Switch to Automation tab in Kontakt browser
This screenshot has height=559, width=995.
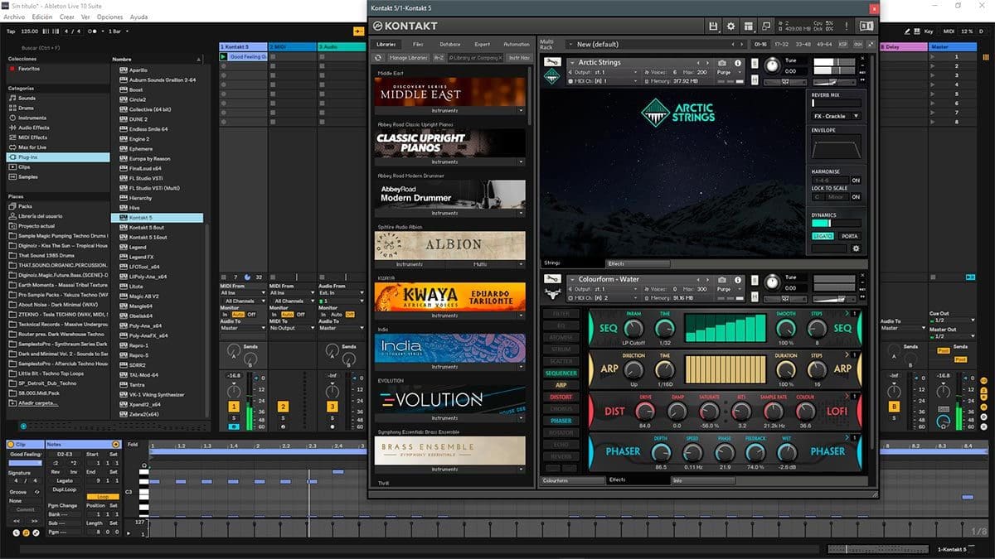516,44
